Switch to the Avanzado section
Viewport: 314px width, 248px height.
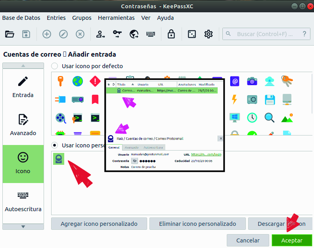point(23,126)
